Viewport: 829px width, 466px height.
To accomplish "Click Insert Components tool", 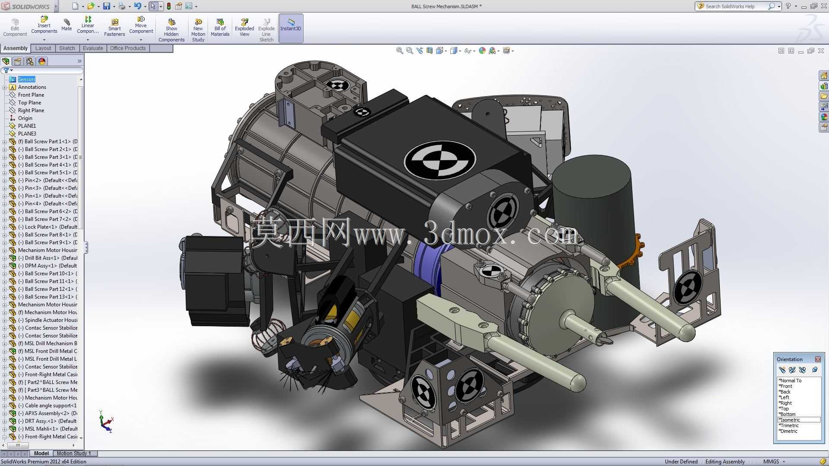I will [44, 25].
